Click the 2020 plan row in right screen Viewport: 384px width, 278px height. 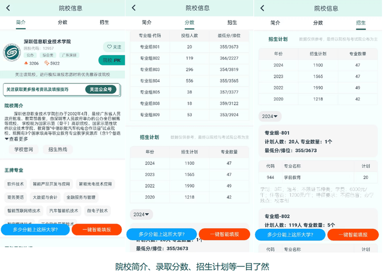pos(318,99)
